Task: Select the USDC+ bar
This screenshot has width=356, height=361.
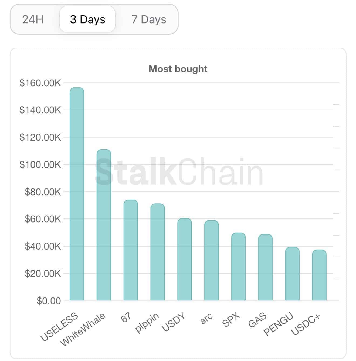Action: [x=319, y=275]
